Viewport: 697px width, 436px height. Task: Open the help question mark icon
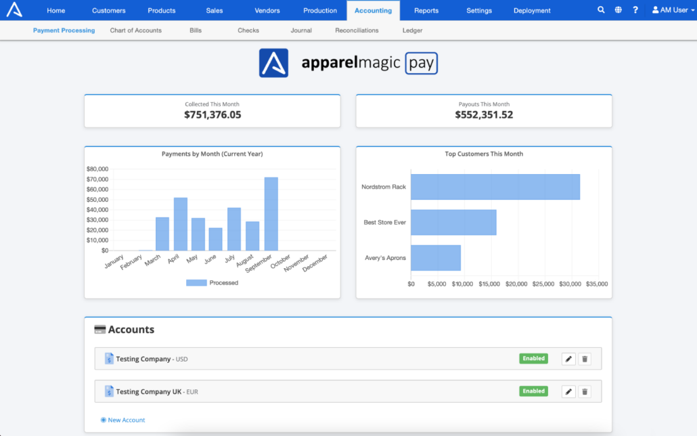635,10
